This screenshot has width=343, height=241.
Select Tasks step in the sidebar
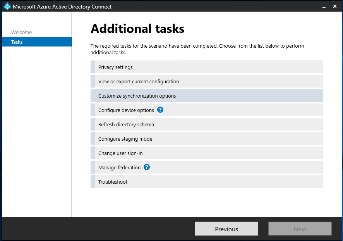click(17, 42)
